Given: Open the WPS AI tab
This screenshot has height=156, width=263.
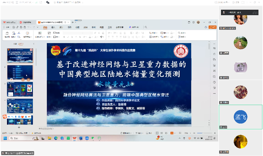Looking at the screenshot, I should [x=134, y=27].
